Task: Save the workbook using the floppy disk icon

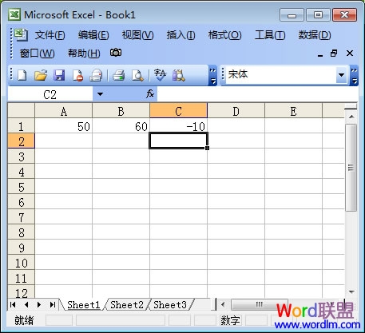Action: point(59,75)
